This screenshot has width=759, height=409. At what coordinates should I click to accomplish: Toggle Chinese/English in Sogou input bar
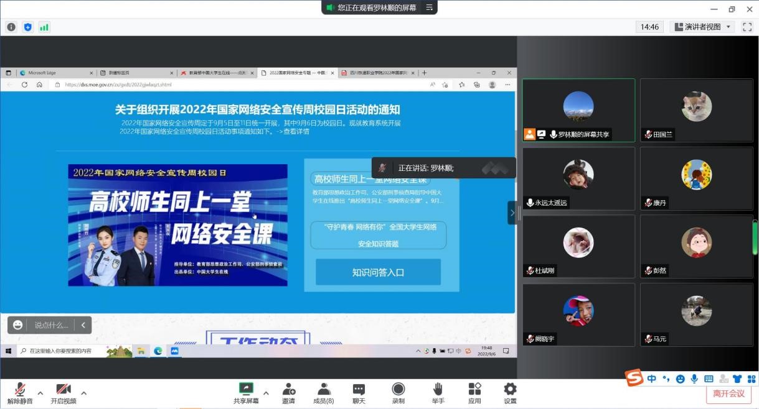652,379
